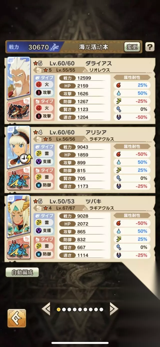Tap the party name 海龙活动本
Viewport: 160px width, 347px height.
pos(93,47)
